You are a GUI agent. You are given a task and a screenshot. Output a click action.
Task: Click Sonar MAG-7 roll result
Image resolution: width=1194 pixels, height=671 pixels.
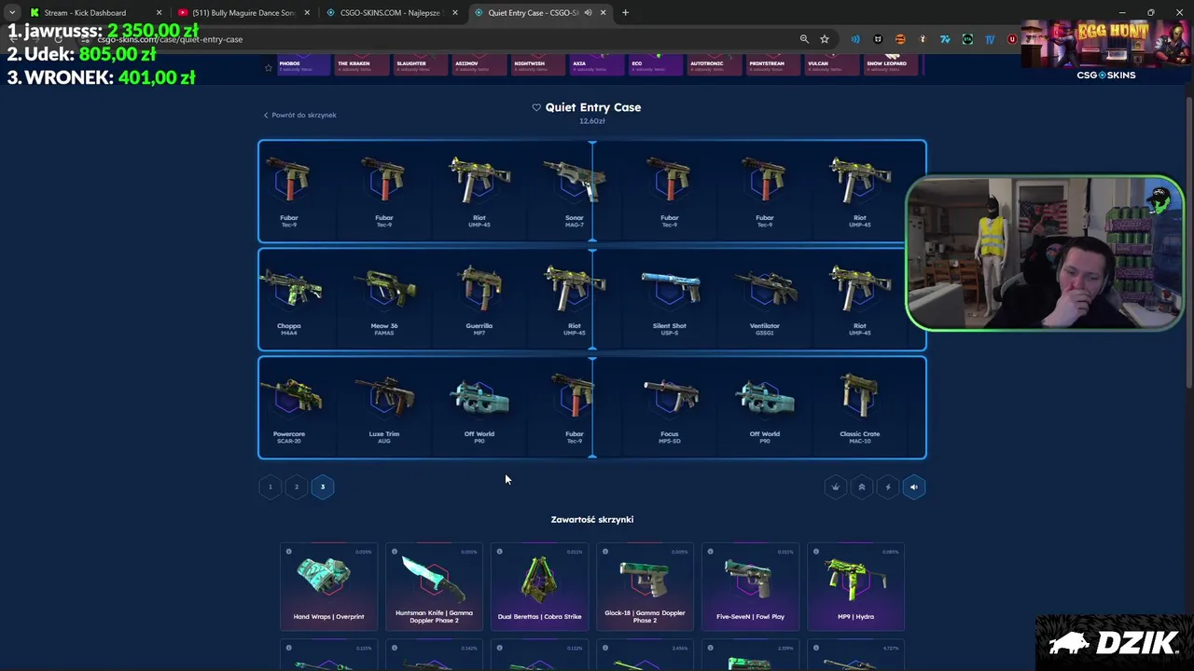[574, 192]
